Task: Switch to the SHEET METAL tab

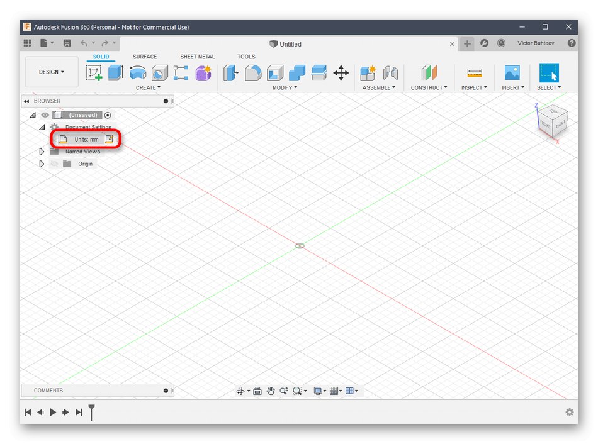Action: pyautogui.click(x=198, y=57)
